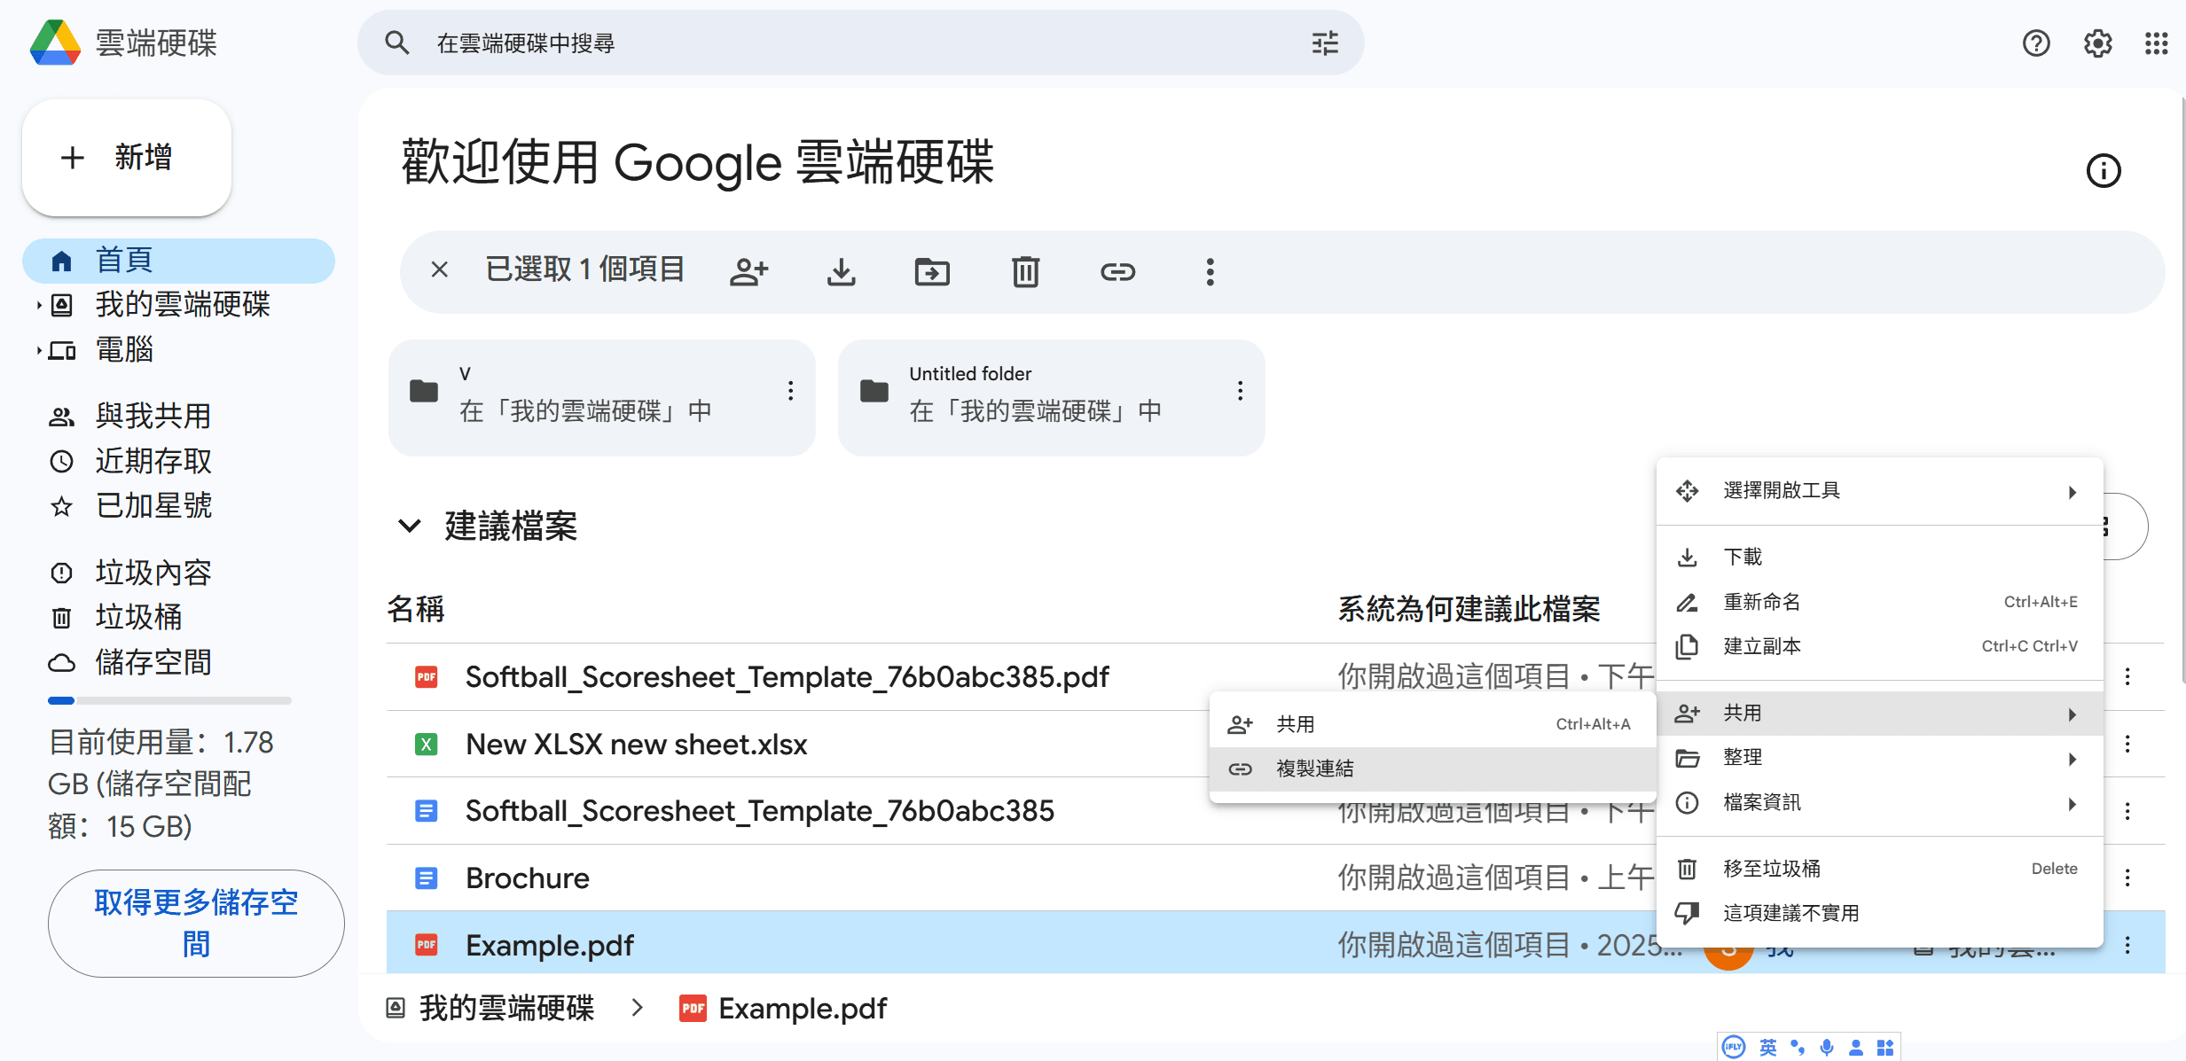Select 重新命名 from context menu
The image size is (2186, 1061).
(1879, 602)
